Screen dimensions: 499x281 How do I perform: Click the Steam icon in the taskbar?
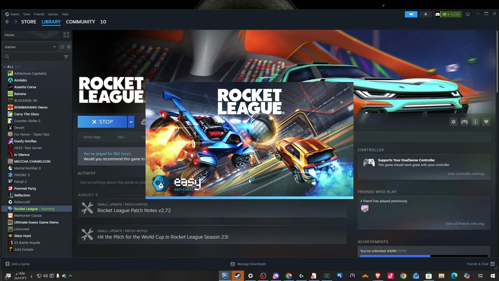point(237,276)
